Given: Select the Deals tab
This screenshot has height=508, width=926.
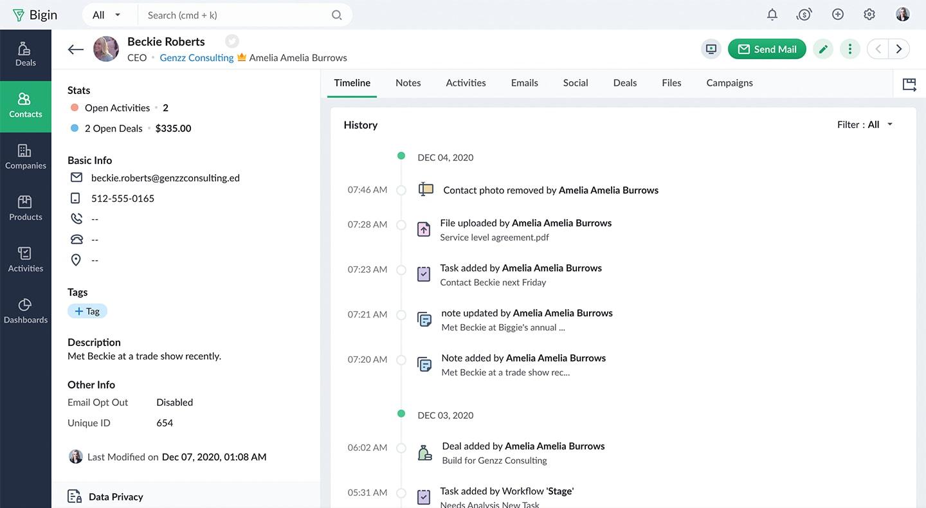Looking at the screenshot, I should pos(625,83).
